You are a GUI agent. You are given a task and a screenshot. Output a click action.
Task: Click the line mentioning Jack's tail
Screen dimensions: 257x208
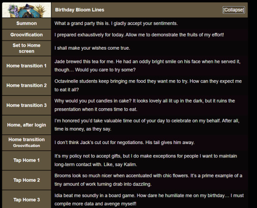[x=124, y=143]
